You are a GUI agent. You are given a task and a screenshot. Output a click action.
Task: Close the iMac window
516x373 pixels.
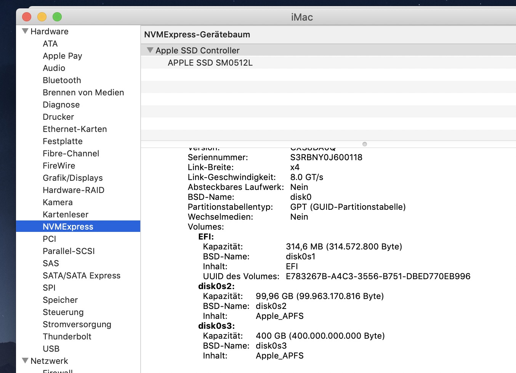click(x=27, y=17)
